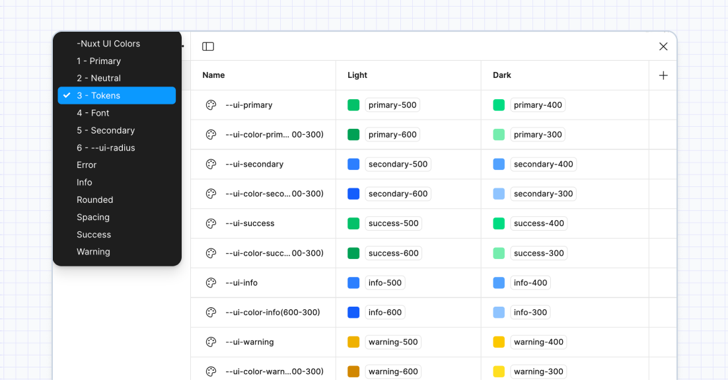728x380 pixels.
Task: Choose 1 - Primary from collection list
Action: click(98, 61)
